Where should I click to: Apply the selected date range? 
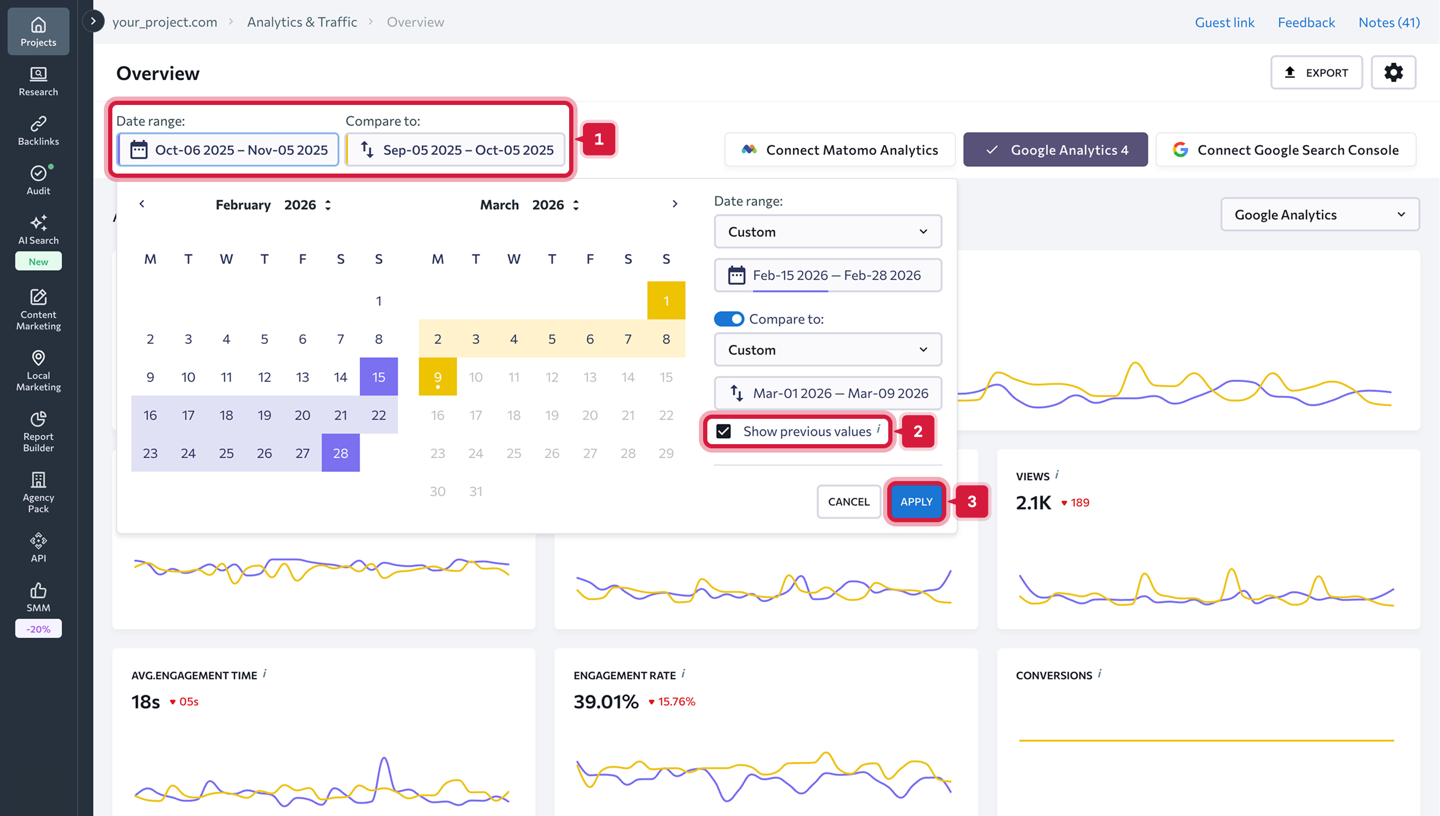(x=916, y=502)
